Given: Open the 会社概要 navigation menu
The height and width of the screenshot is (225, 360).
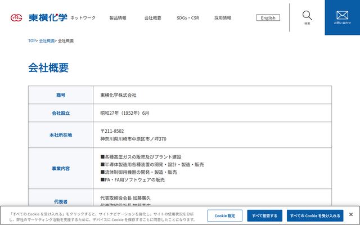Looking at the screenshot, I should [x=152, y=17].
